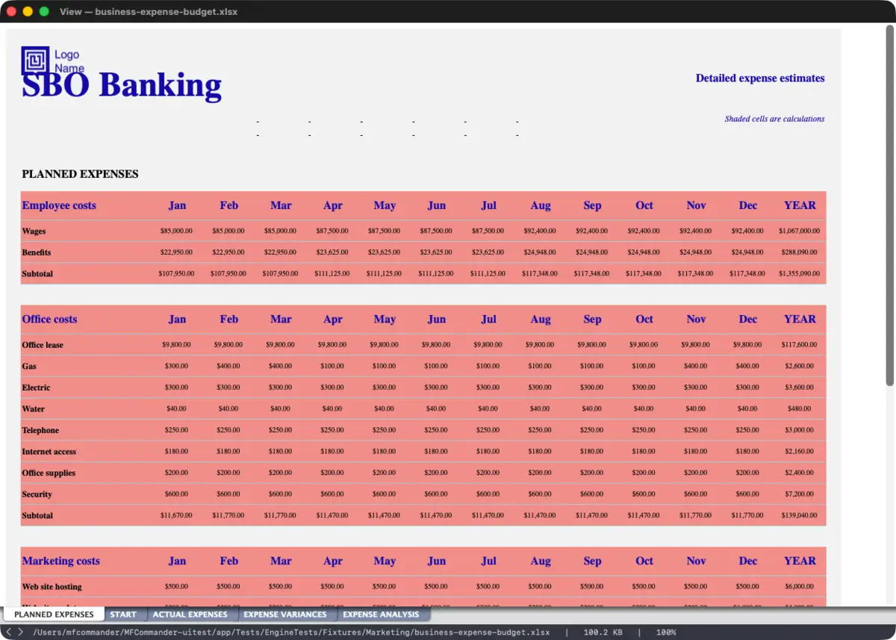The image size is (896, 640).
Task: Select the PLANNED EXPENSES sheet tab
Action: (x=54, y=615)
